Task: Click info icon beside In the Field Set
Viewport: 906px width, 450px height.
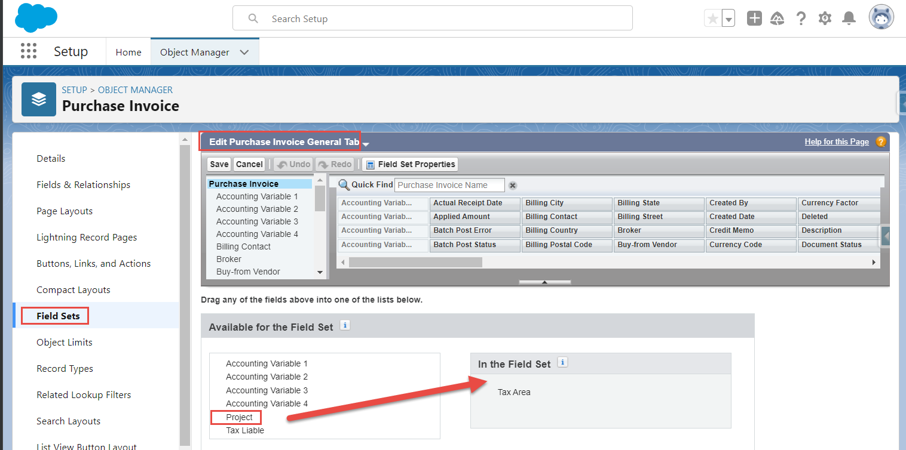Action: [x=562, y=362]
